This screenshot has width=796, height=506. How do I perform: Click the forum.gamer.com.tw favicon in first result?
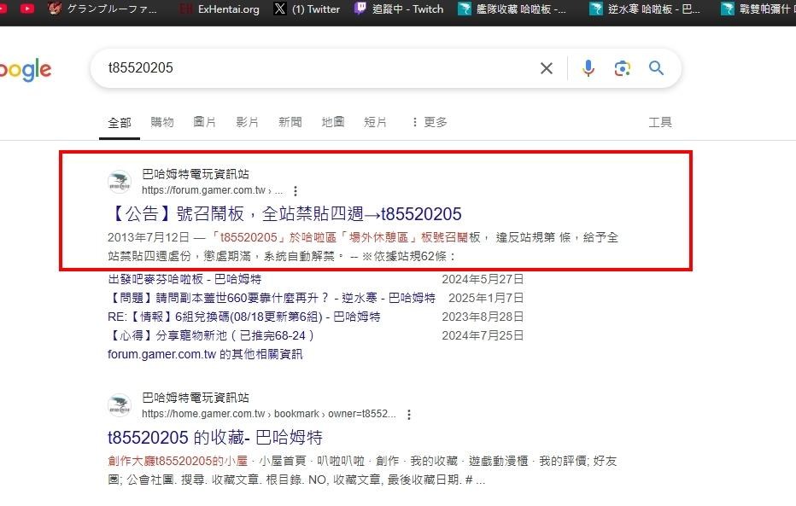(120, 182)
